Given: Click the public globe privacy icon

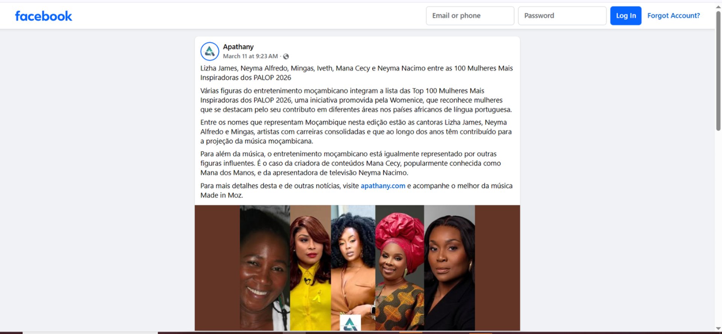Looking at the screenshot, I should (286, 56).
